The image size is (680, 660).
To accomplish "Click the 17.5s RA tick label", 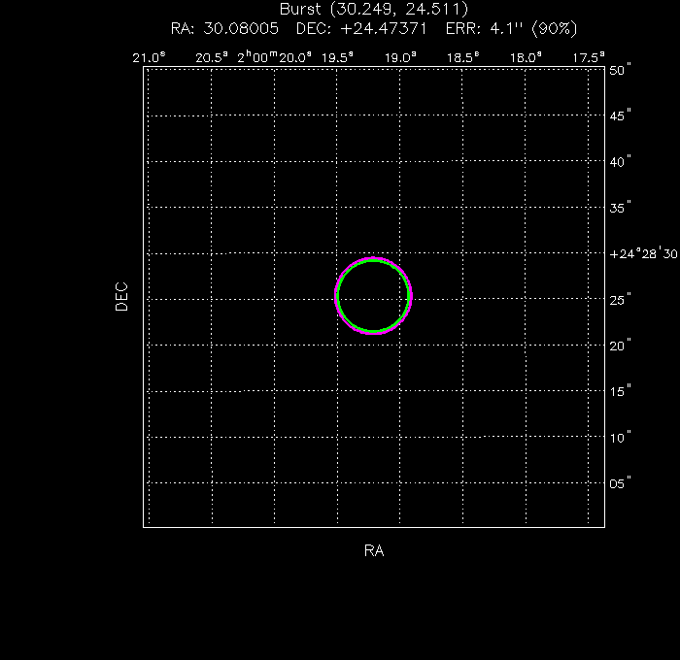I will click(589, 57).
